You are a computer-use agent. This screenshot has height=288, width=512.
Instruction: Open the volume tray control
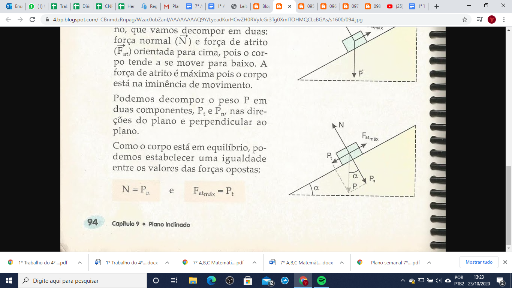[438, 280]
